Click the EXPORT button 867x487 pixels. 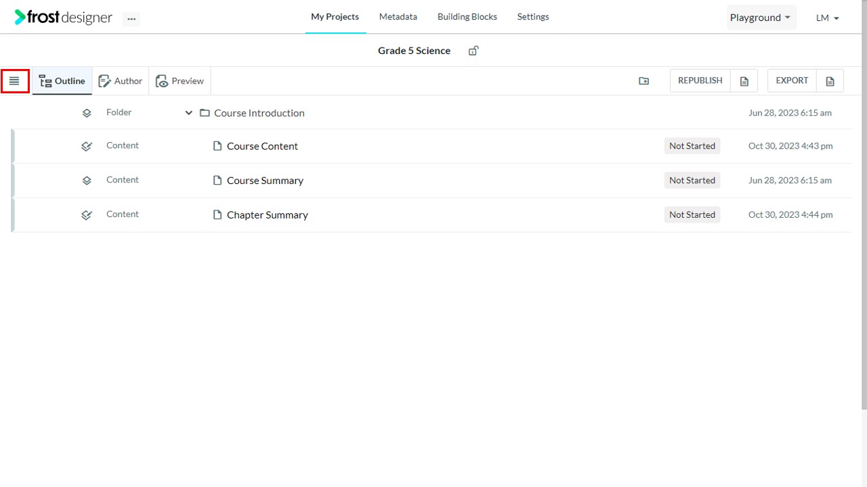click(792, 80)
